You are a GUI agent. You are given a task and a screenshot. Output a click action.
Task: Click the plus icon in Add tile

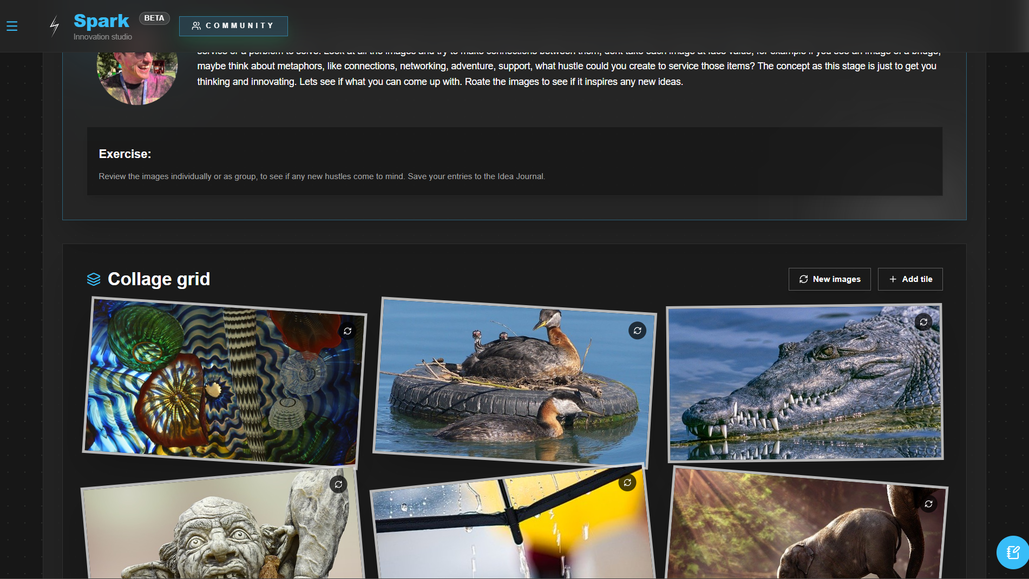point(892,279)
